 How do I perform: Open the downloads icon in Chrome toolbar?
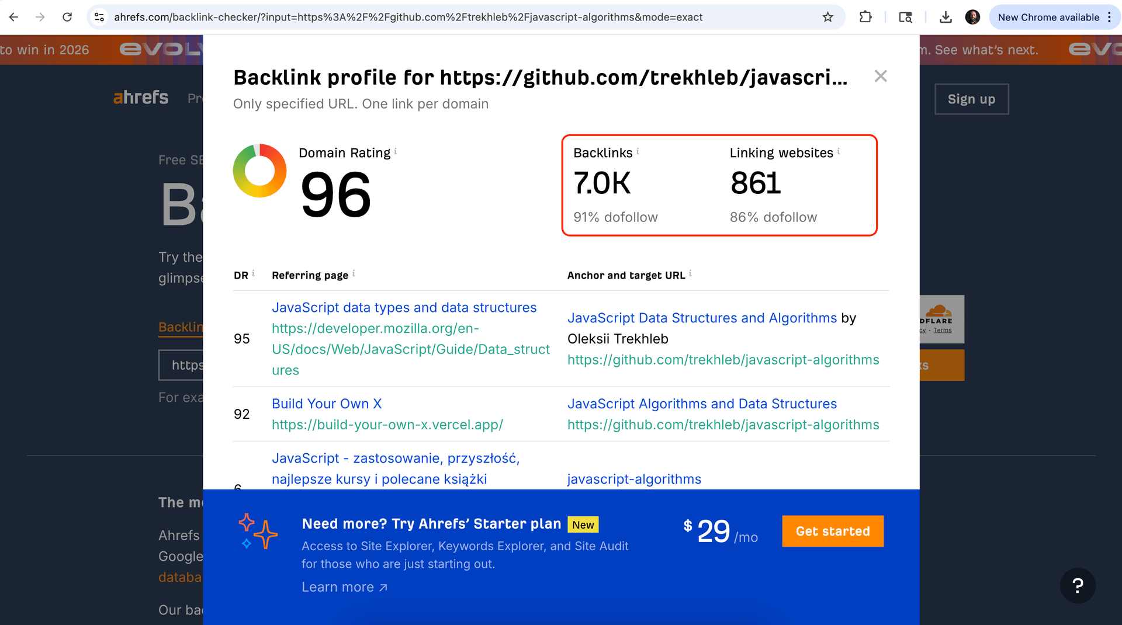pos(946,17)
